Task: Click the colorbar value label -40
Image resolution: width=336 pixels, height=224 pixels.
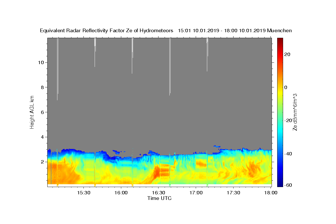Action: (288, 154)
